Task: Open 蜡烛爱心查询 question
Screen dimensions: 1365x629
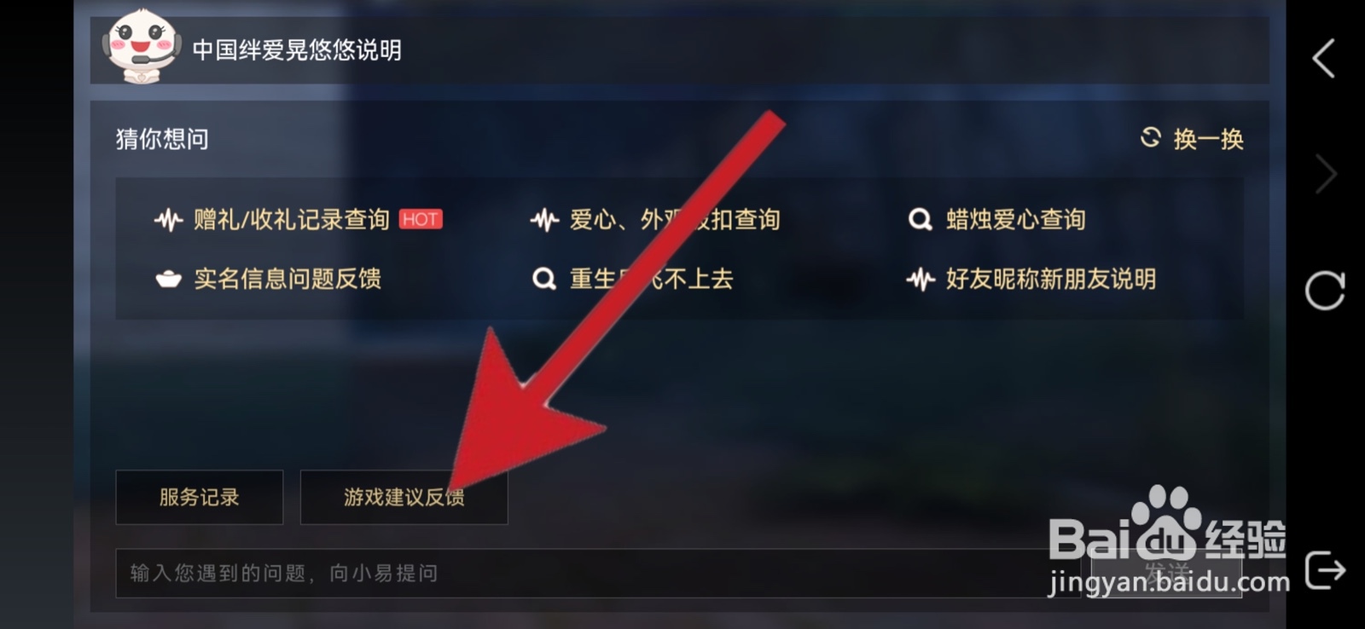Action: click(x=1015, y=220)
